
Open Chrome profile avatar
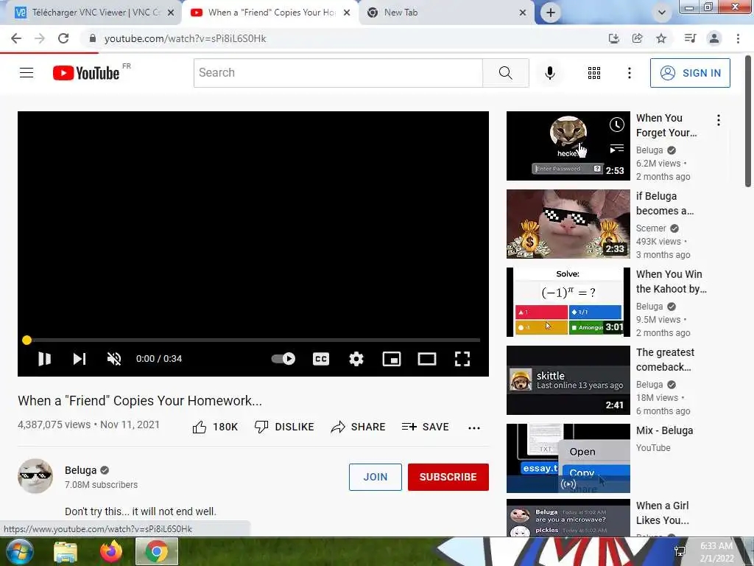click(714, 38)
